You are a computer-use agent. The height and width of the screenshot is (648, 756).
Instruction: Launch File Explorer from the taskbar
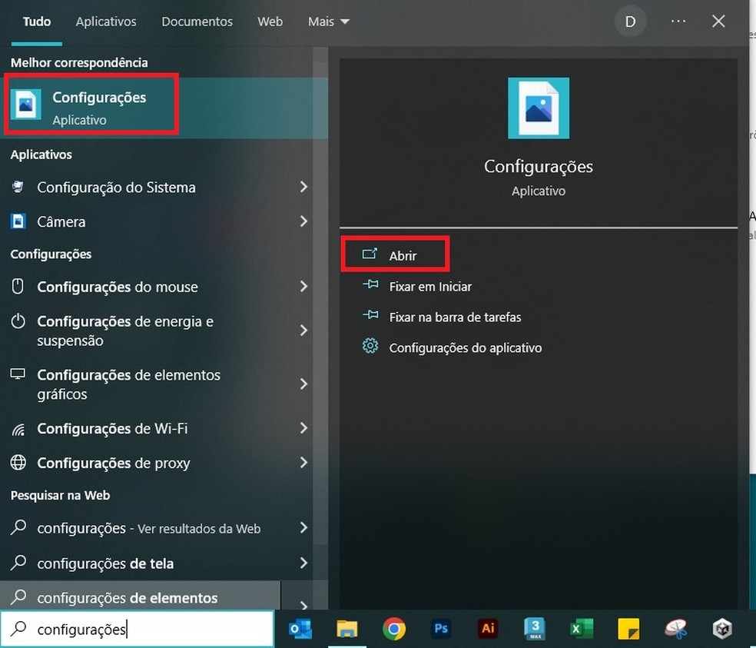[x=347, y=630]
